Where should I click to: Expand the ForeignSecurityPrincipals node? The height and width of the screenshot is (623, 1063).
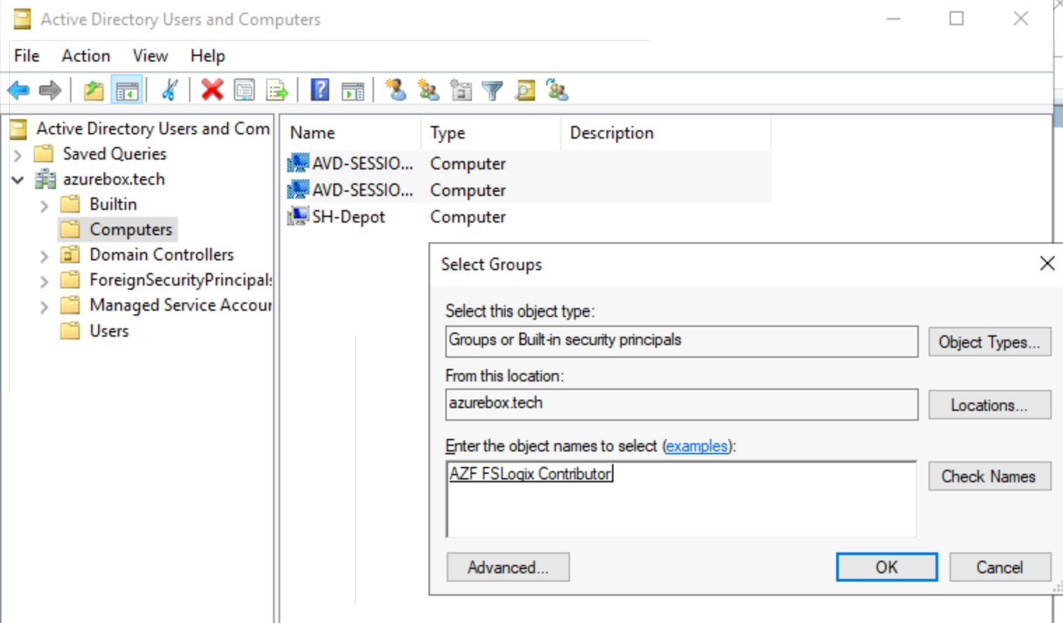pyautogui.click(x=44, y=281)
